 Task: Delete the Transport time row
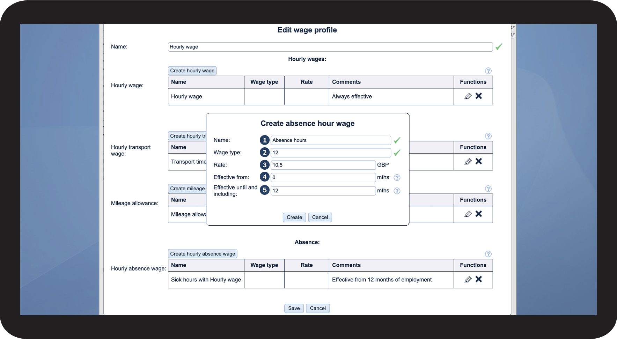click(x=479, y=161)
